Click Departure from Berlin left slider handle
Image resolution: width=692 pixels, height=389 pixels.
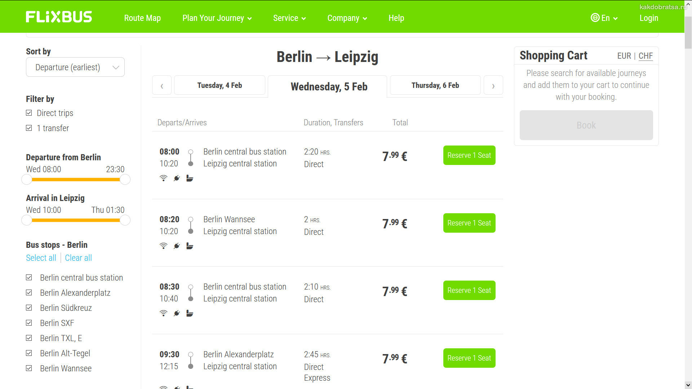27,179
